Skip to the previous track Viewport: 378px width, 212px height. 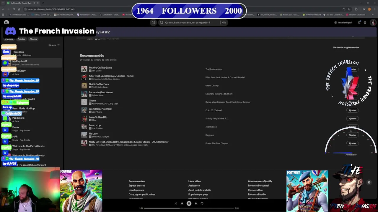(x=182, y=203)
